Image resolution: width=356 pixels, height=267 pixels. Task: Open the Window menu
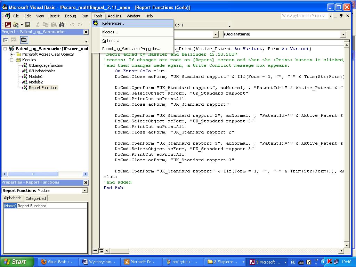click(133, 16)
